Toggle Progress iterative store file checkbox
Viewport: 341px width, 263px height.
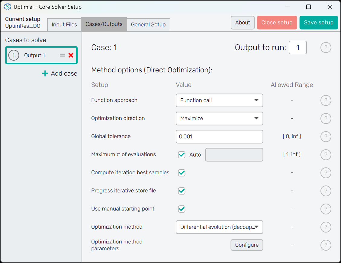coord(182,191)
